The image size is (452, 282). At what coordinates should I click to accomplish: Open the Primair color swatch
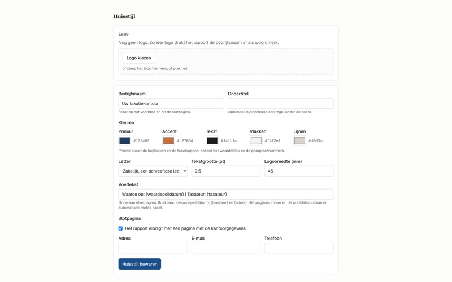coord(124,140)
